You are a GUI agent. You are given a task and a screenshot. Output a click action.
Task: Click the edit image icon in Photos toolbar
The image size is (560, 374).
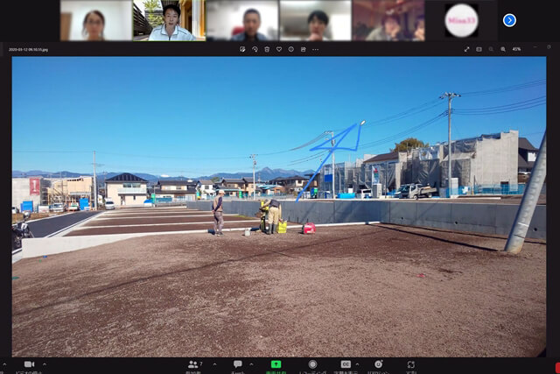click(x=242, y=49)
